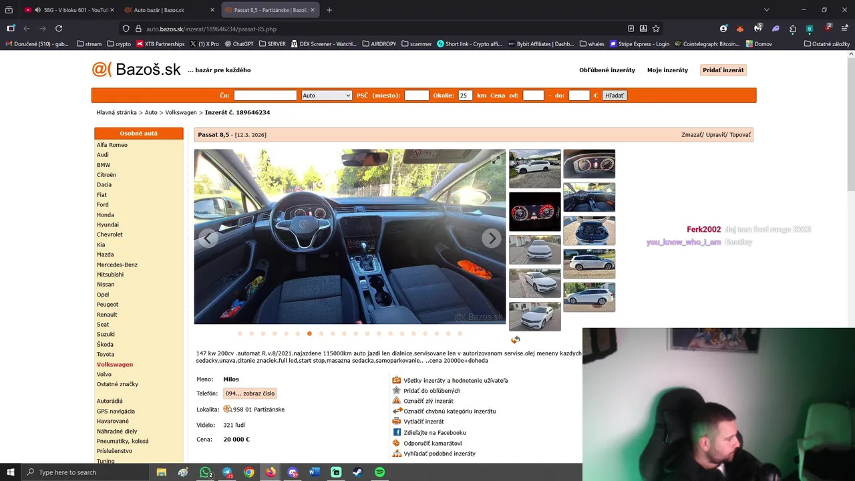Open Firefox account icon in toolbar
Viewport: 855px width, 481px height.
point(723,29)
